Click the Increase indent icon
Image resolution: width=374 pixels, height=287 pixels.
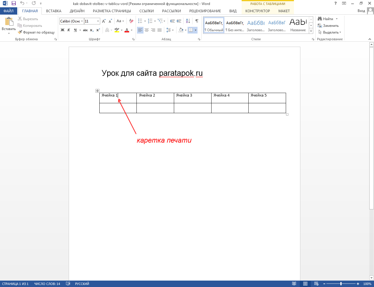[x=179, y=21]
